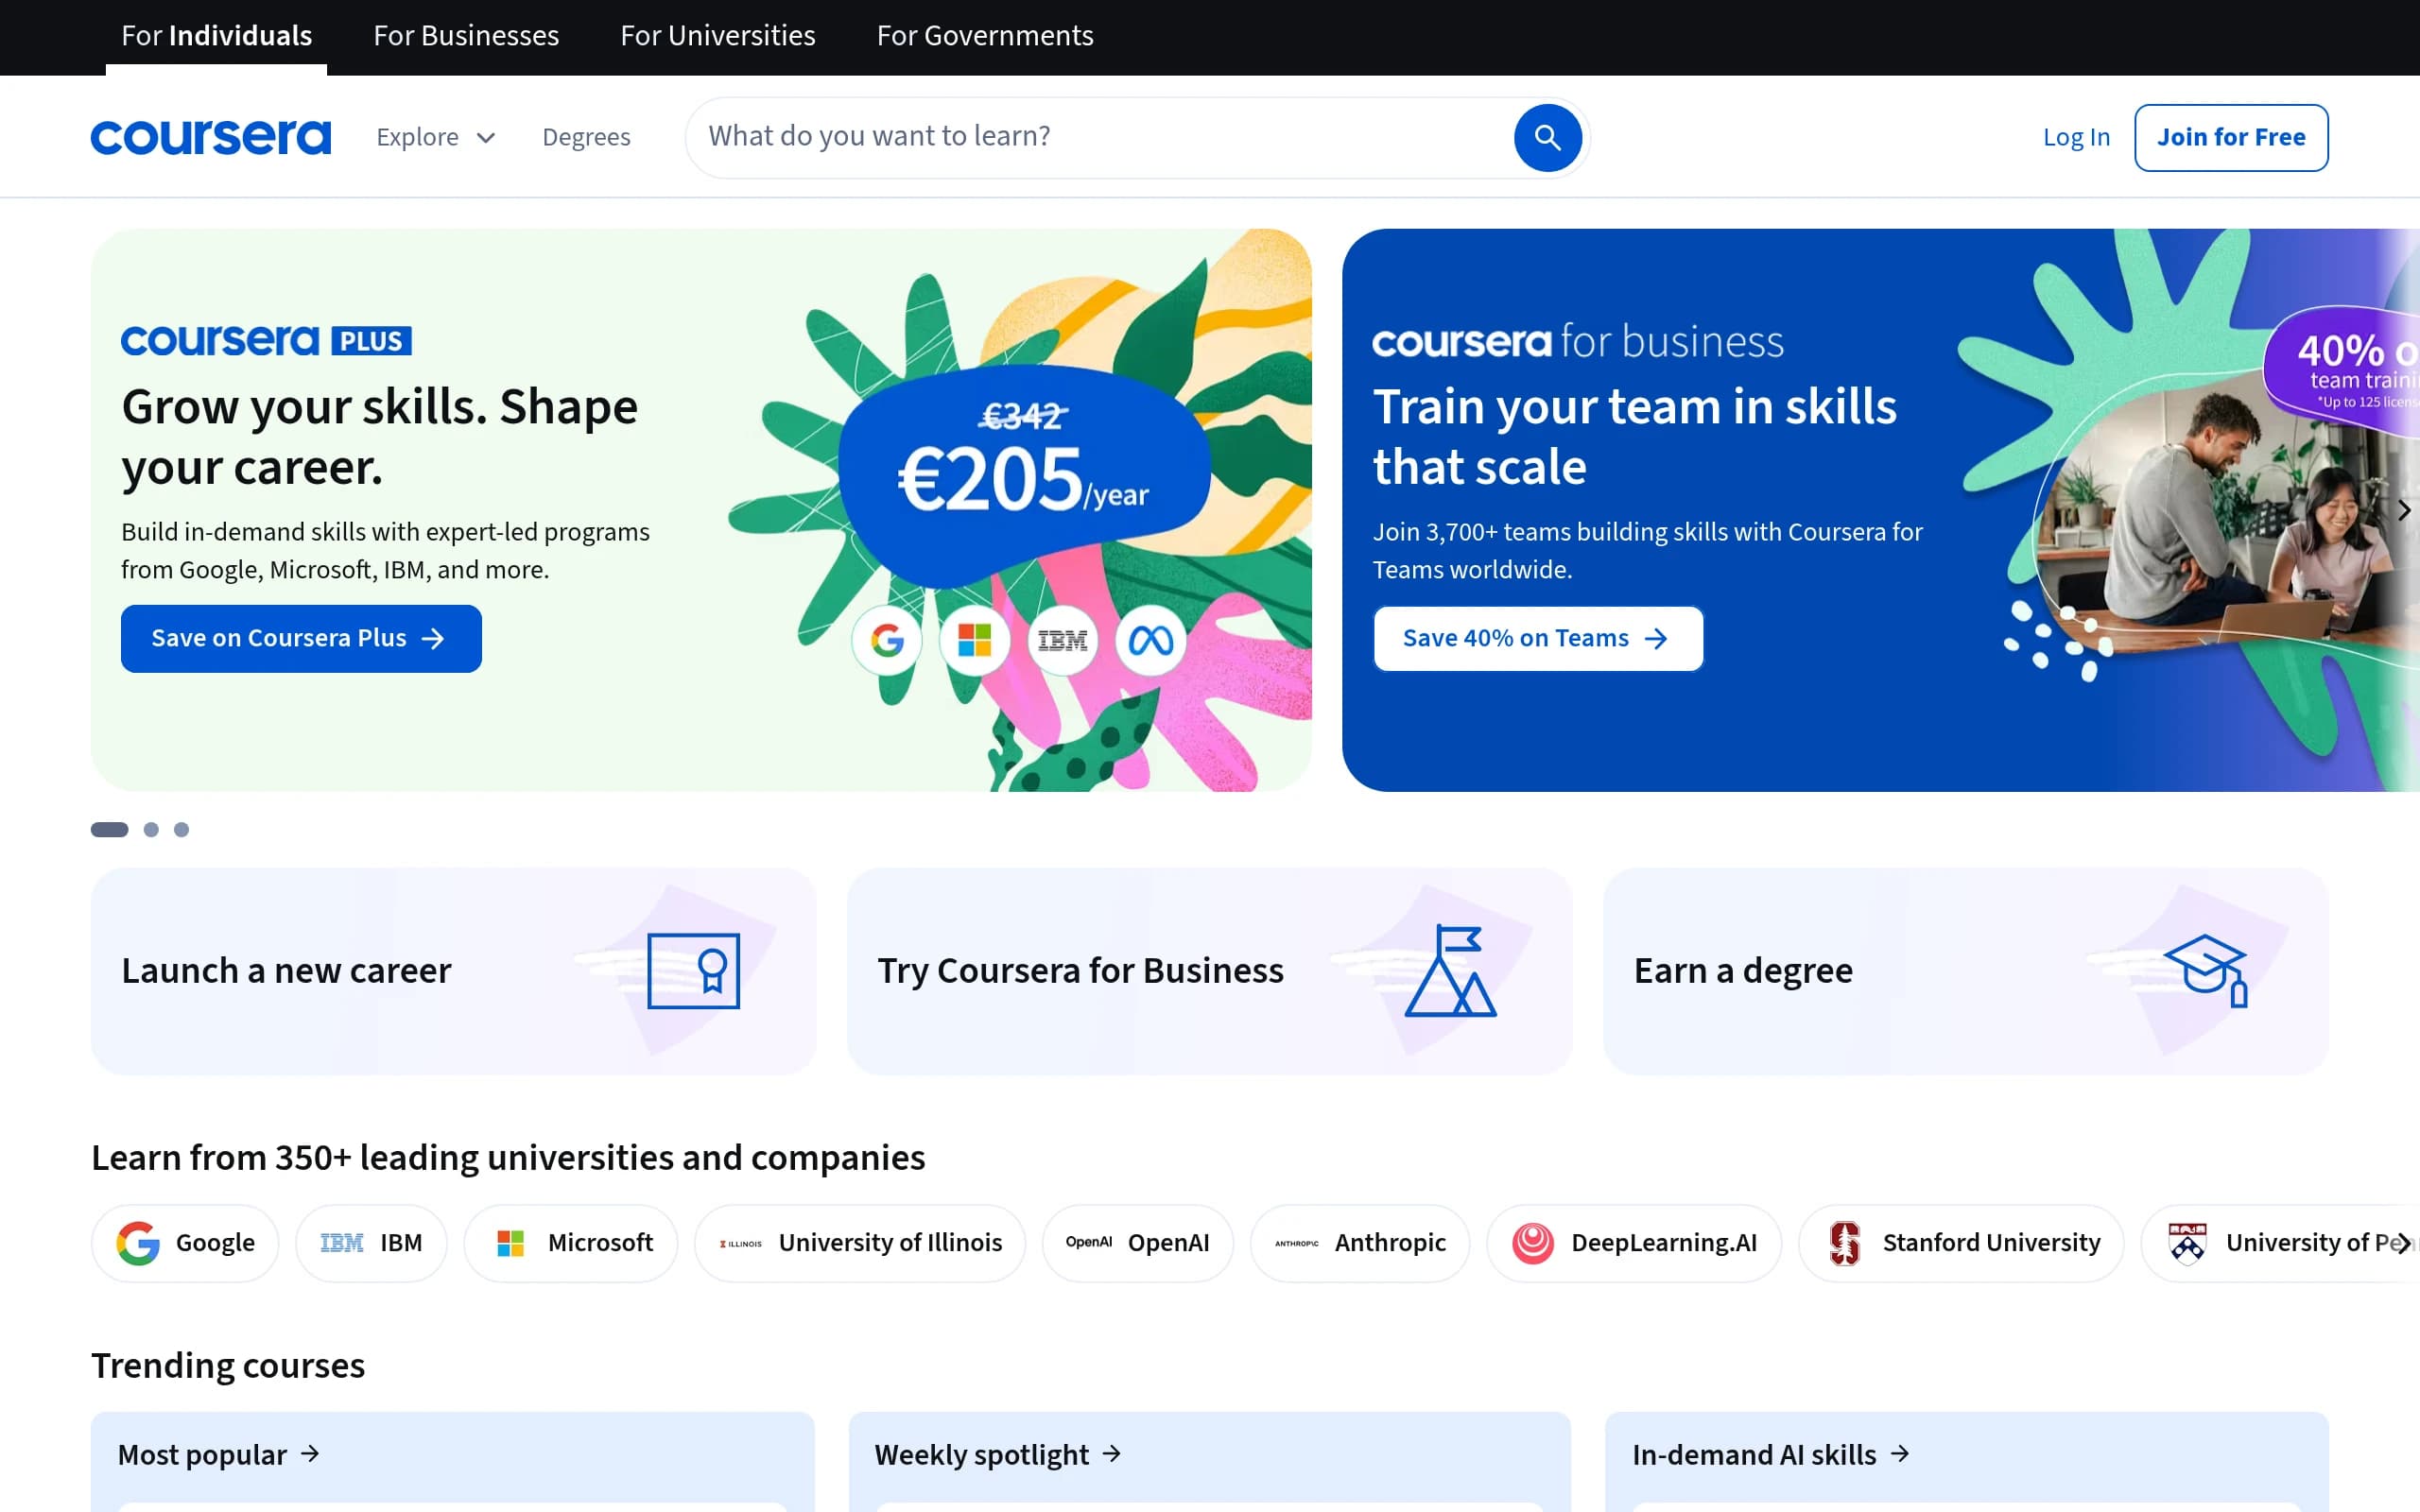Image resolution: width=2420 pixels, height=1512 pixels.
Task: Click the certificate icon on Launch a new career
Action: (693, 971)
